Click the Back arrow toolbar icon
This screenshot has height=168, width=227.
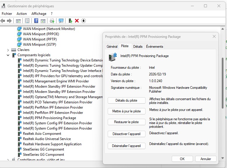(3, 21)
